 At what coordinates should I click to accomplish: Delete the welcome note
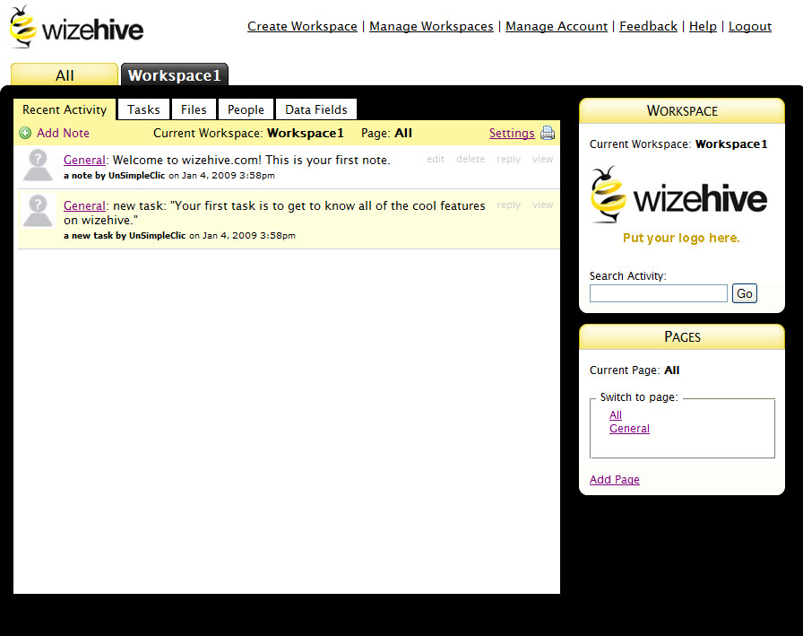(471, 159)
